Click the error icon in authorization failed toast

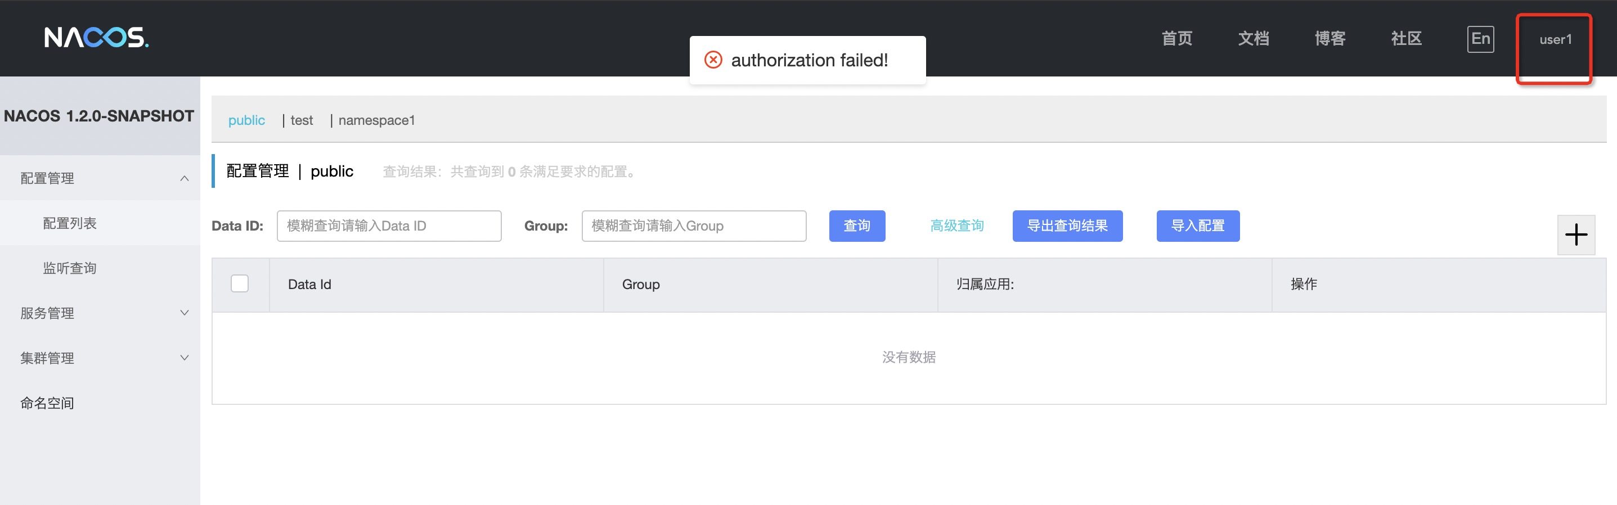tap(713, 60)
